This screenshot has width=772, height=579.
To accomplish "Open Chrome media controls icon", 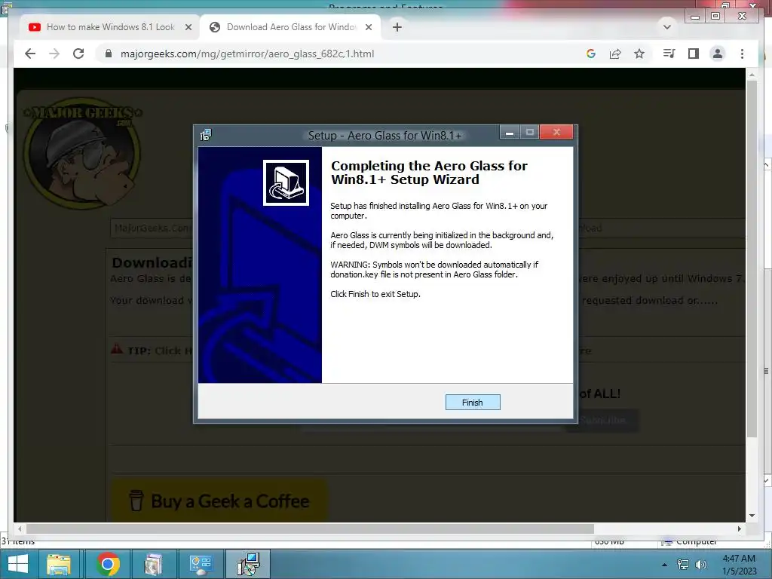I will tap(669, 54).
